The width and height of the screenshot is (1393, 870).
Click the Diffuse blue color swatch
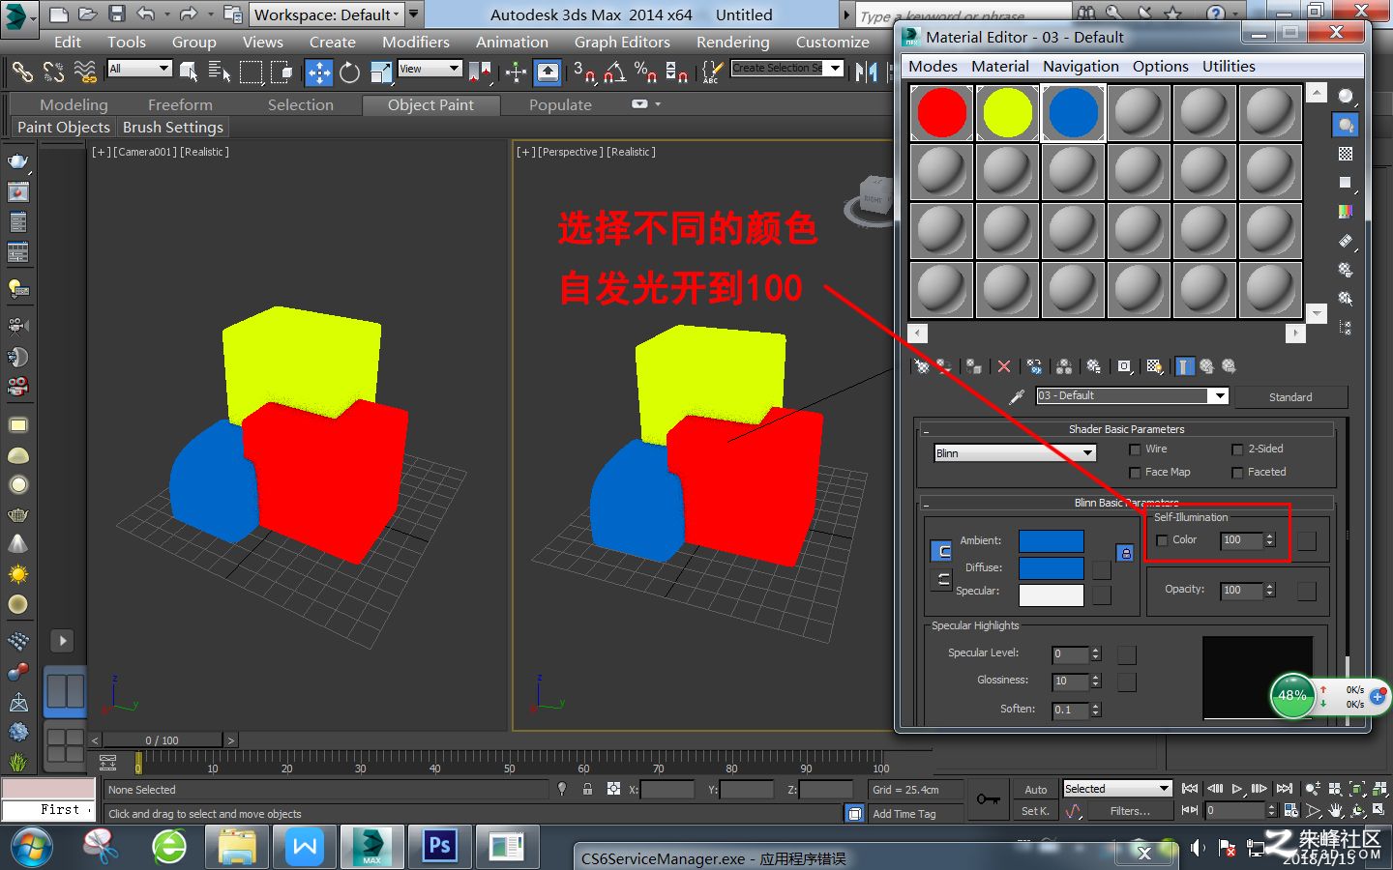(1052, 567)
